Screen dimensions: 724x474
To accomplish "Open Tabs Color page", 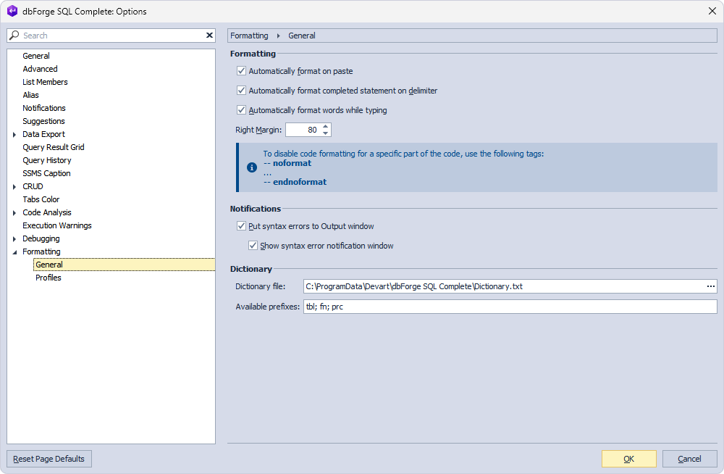I will tap(41, 199).
